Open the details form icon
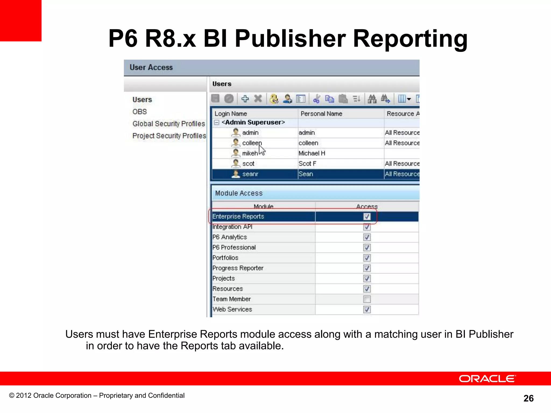 point(301,99)
